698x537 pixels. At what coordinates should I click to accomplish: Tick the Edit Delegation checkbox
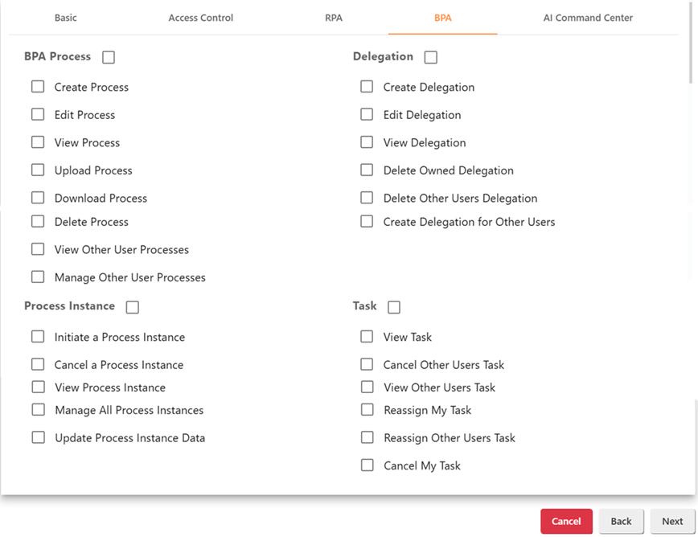(x=367, y=115)
